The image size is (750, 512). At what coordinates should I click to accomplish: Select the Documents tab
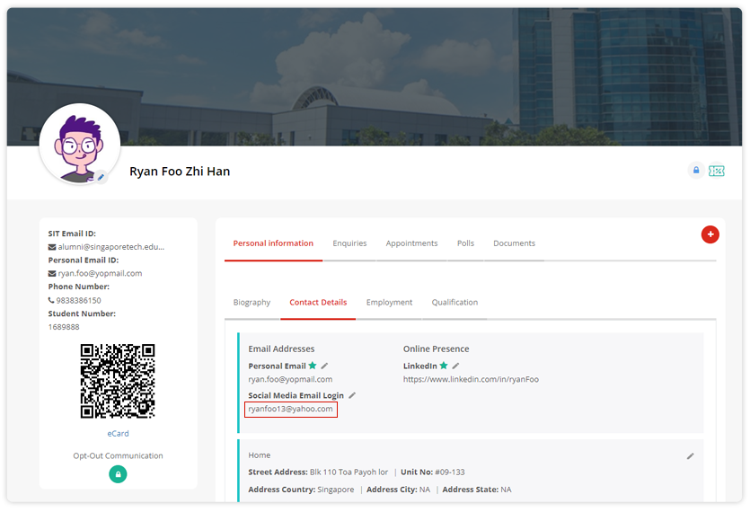(514, 243)
